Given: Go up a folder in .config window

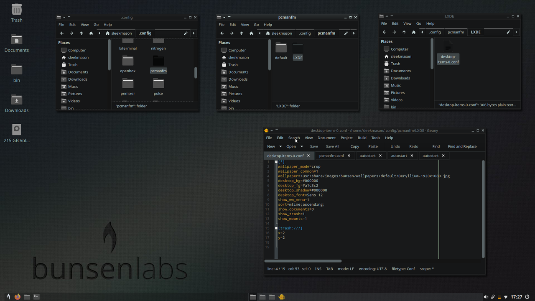Looking at the screenshot, I should click(x=81, y=33).
